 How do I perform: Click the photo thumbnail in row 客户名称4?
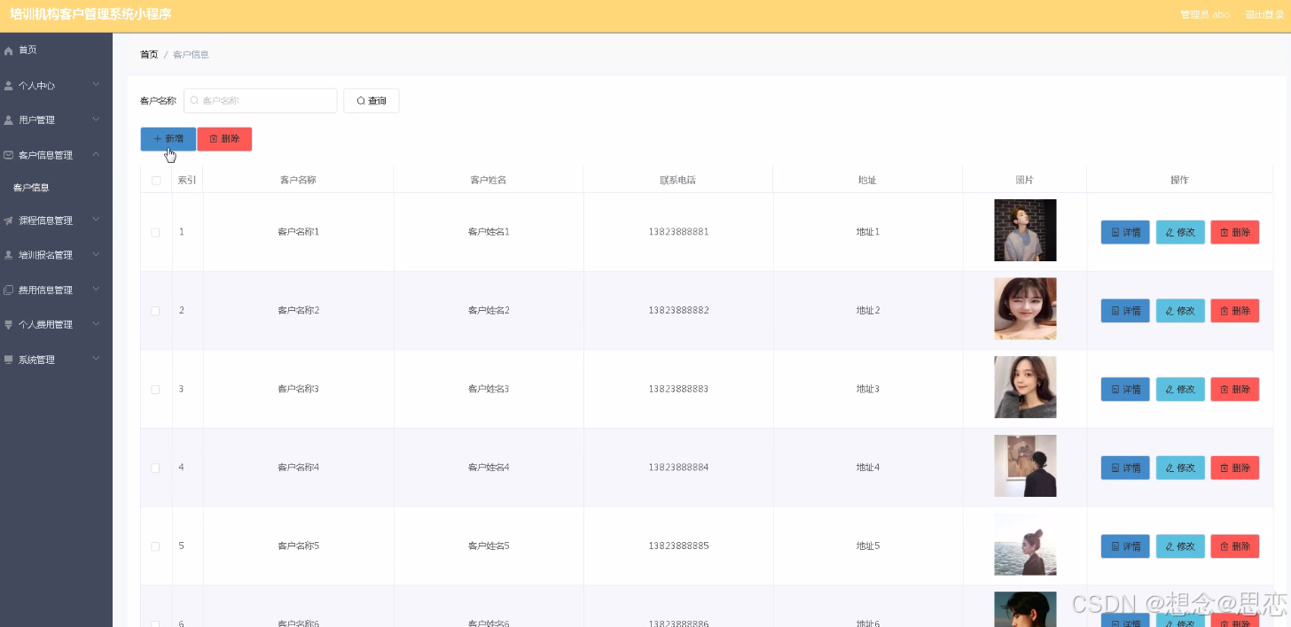1025,466
